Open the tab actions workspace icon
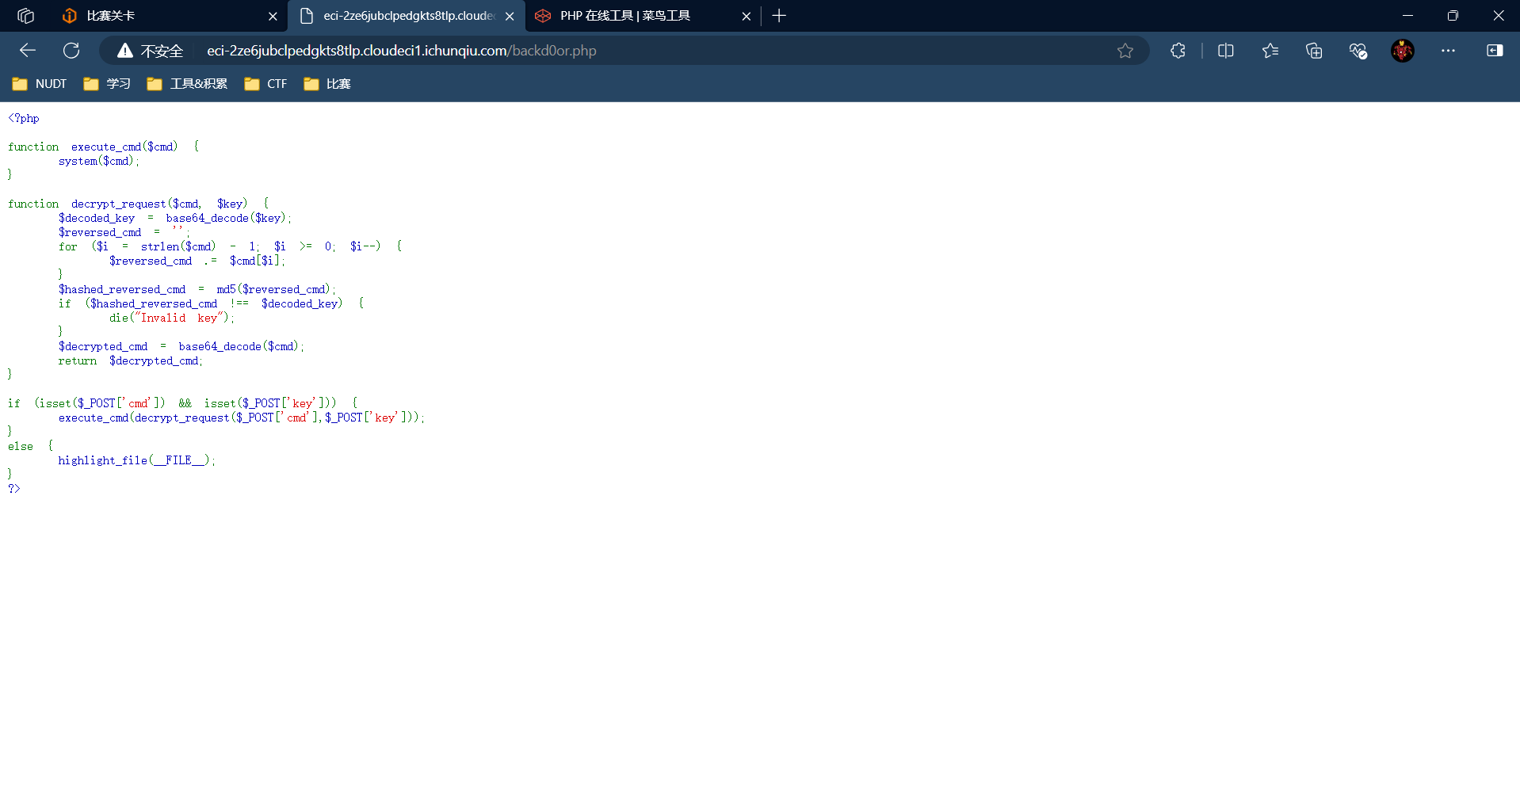 click(25, 16)
